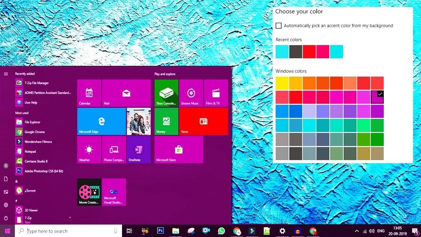
Task: Click the 'Type here to search' box
Action: [68, 231]
